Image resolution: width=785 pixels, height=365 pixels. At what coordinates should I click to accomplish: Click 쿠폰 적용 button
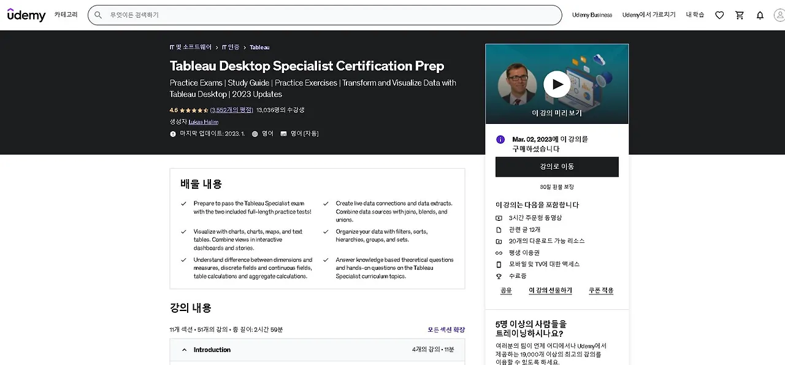click(x=601, y=291)
